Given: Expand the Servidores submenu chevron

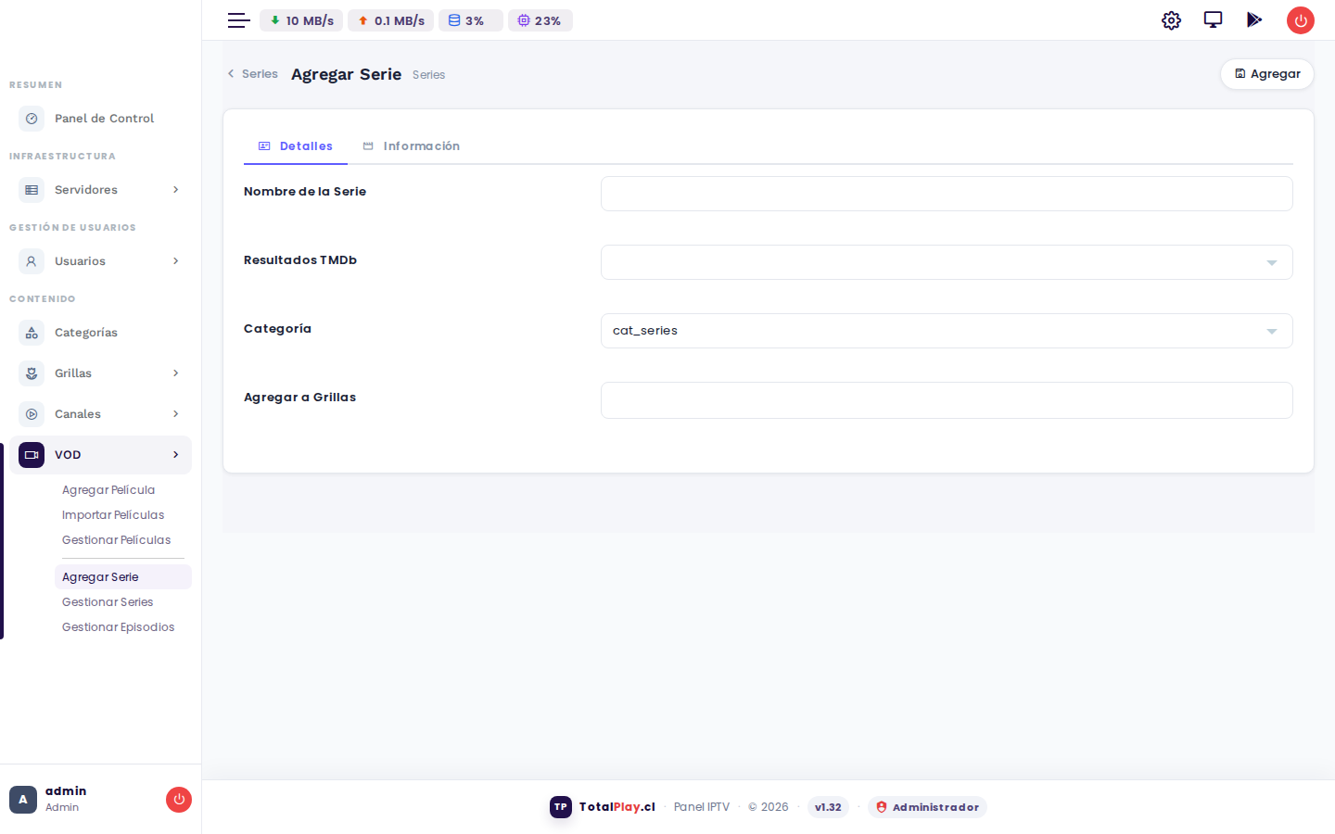Looking at the screenshot, I should (x=175, y=190).
